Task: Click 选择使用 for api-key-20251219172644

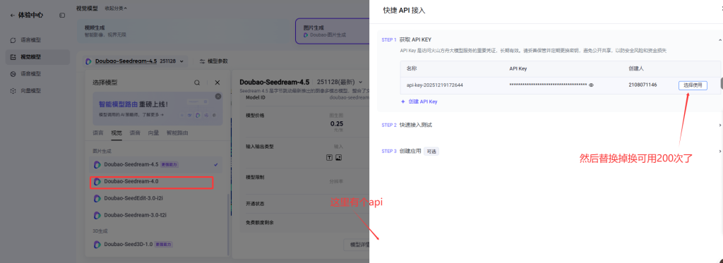Action: point(693,85)
